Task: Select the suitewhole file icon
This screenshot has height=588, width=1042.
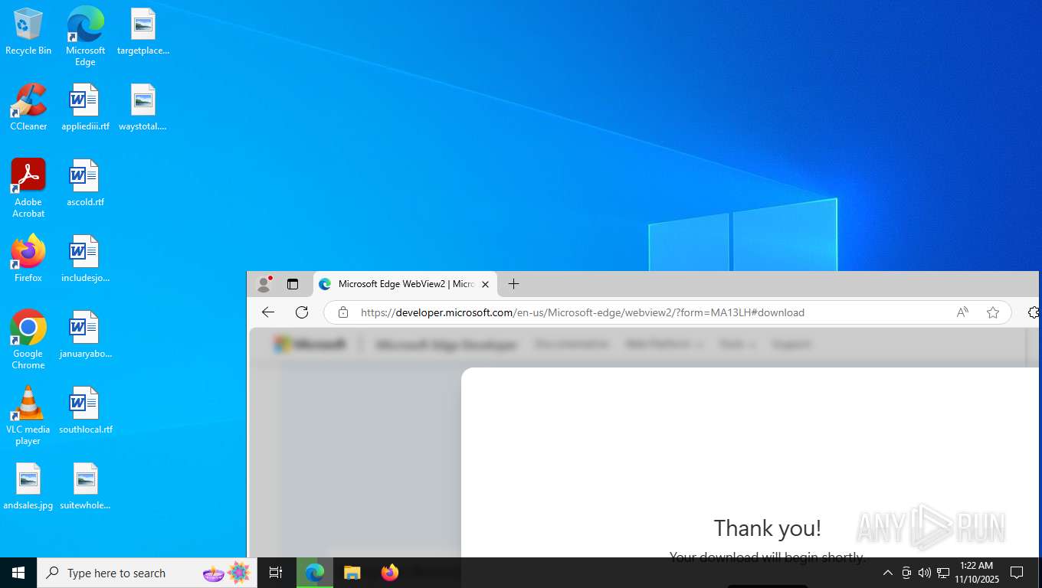Action: [85, 486]
